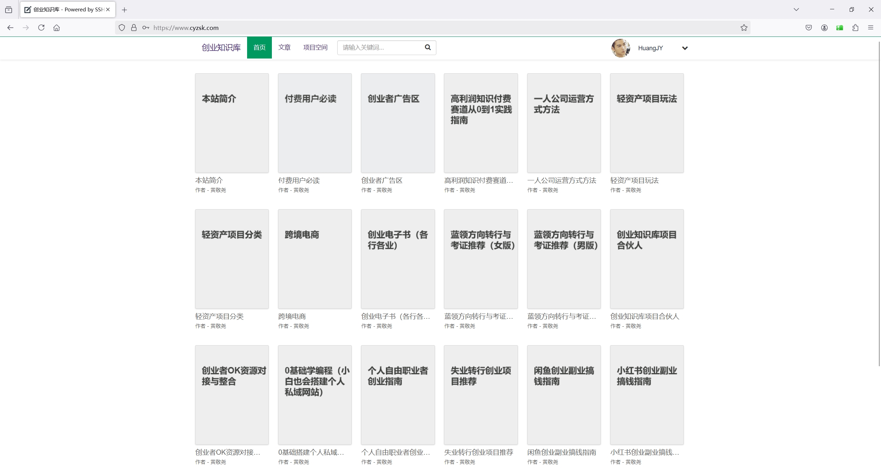Click 一人公司运营方式方法 title link
Image resolution: width=881 pixels, height=475 pixels.
coord(562,180)
